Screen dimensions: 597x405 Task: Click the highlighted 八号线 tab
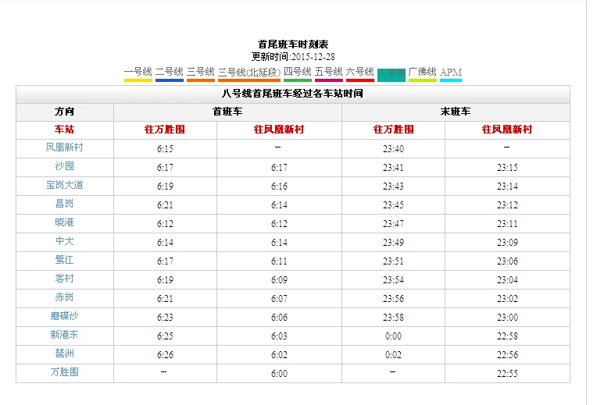tap(391, 74)
